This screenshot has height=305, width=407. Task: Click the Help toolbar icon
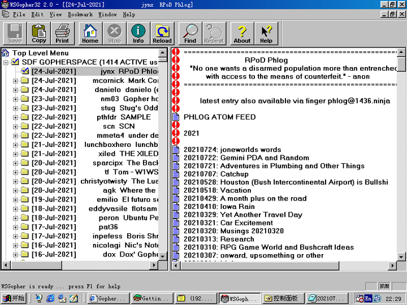click(x=266, y=33)
